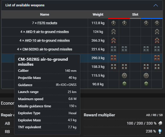Select the 158.3 kg weapon icon in fourth slot
This screenshot has height=137, width=165.
point(146,67)
